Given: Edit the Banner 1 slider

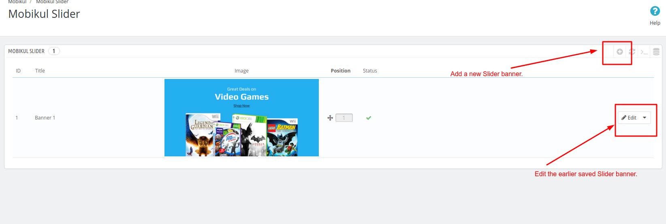Looking at the screenshot, I should 629,117.
